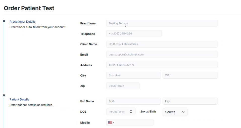Click the City label
241x128 pixels.
click(x=83, y=75)
